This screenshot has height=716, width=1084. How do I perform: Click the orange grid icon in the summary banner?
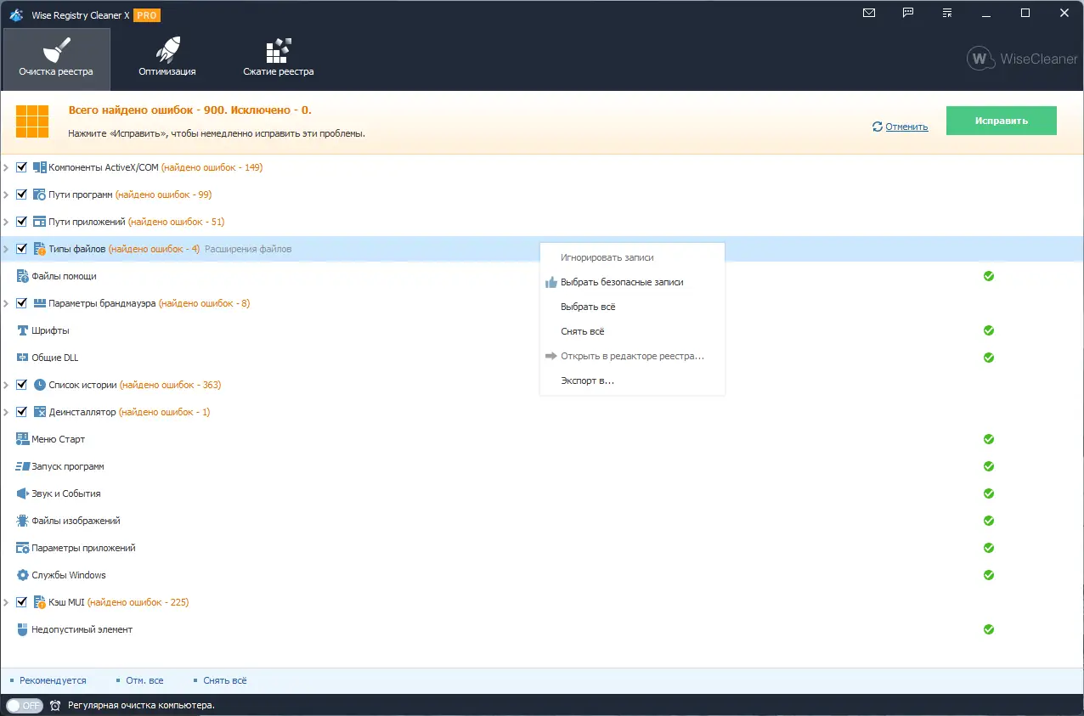32,121
